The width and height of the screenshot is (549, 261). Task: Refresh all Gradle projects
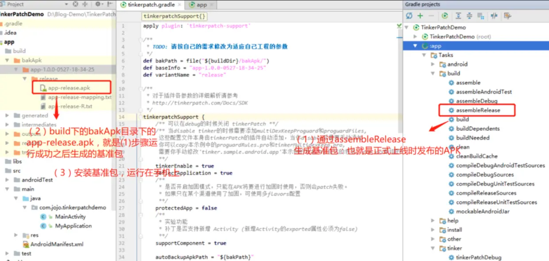pyautogui.click(x=410, y=16)
